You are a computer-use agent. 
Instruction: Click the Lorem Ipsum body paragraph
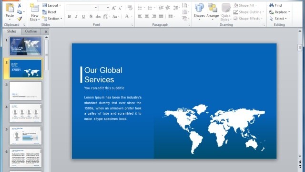113,108
